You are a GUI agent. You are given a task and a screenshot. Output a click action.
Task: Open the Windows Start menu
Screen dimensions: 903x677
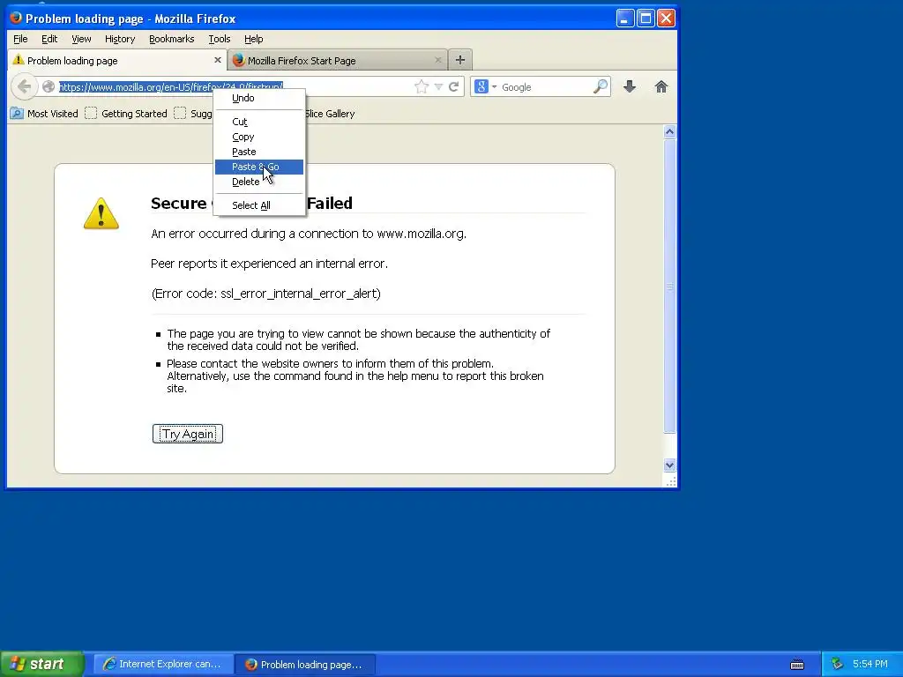click(x=42, y=664)
